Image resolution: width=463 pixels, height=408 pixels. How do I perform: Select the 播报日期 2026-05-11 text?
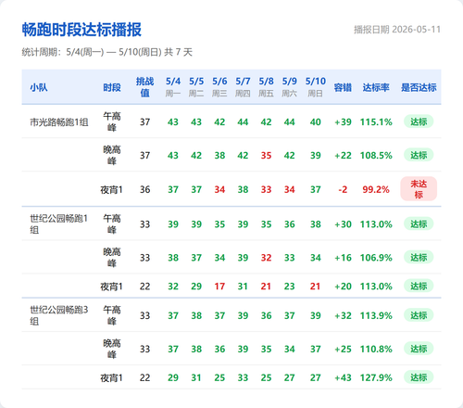pos(397,30)
